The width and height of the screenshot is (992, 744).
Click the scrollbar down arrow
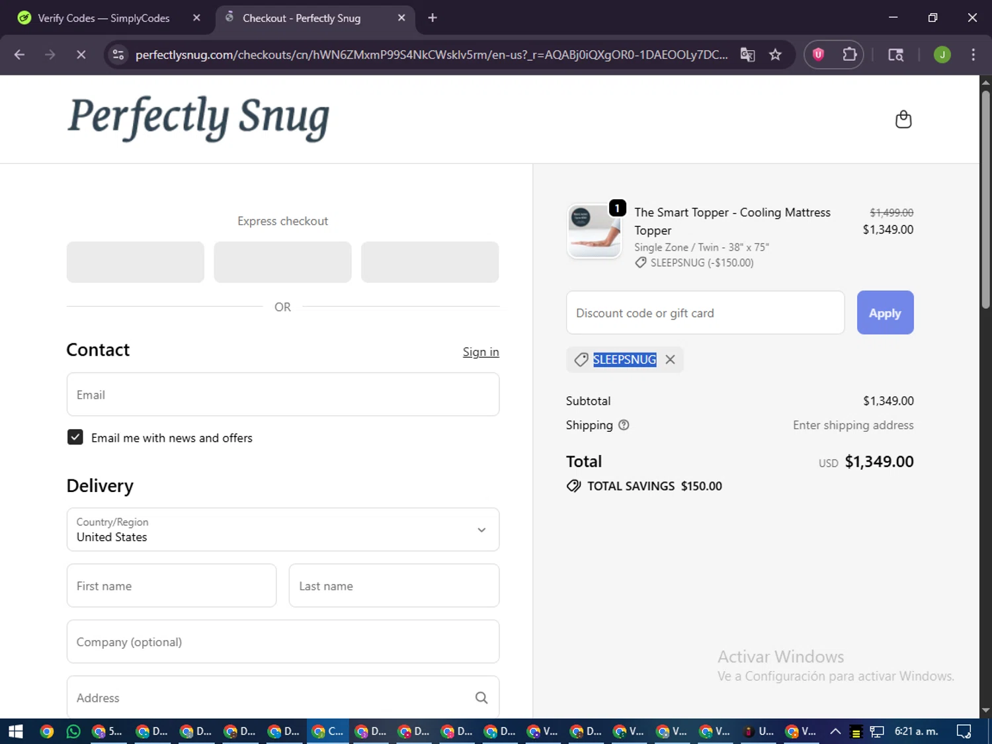coord(985,711)
